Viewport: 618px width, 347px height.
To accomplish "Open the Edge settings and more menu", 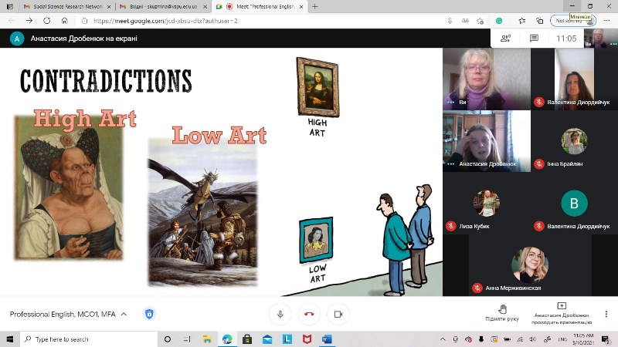I will (x=606, y=21).
